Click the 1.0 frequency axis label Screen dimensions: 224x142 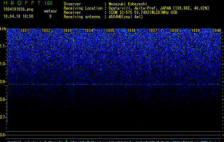(3, 64)
